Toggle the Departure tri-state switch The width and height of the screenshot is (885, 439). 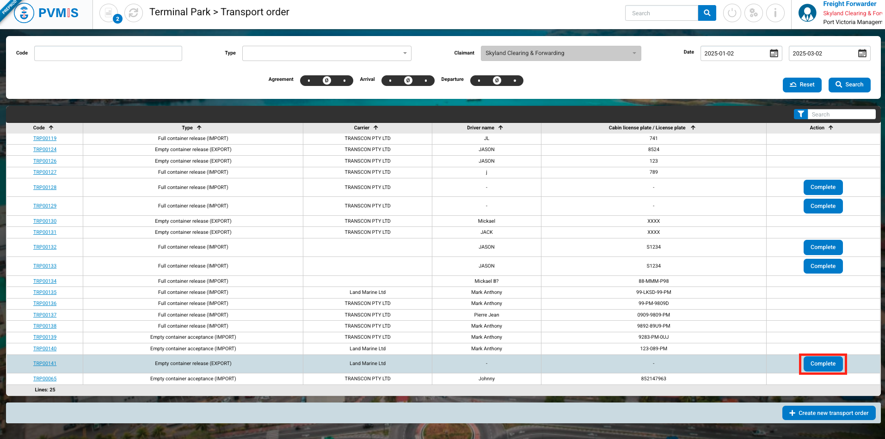click(x=497, y=80)
